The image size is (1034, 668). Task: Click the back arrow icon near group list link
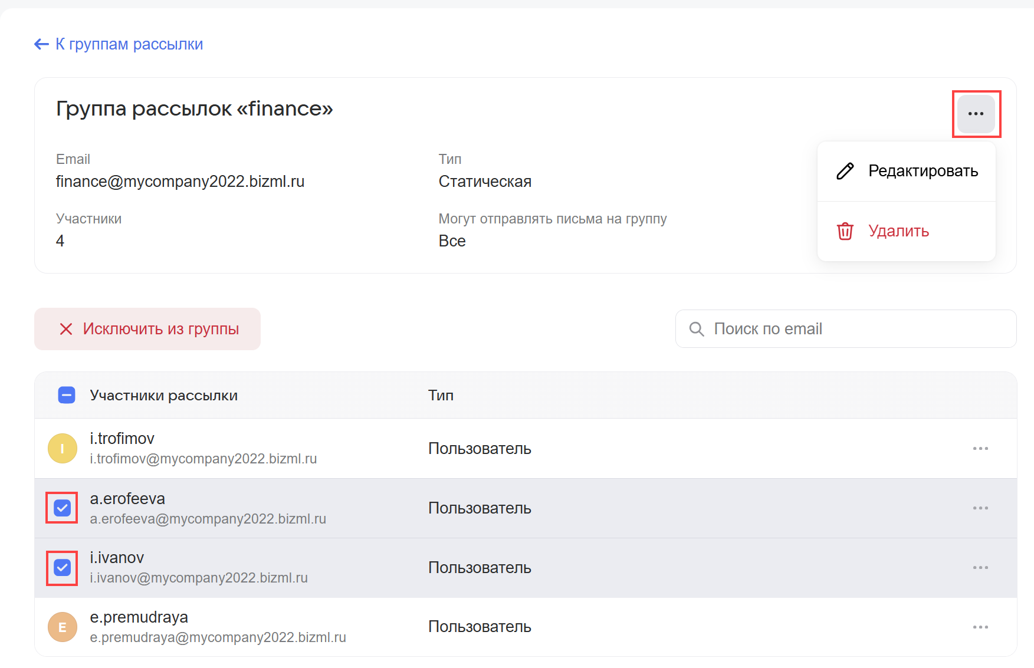41,44
